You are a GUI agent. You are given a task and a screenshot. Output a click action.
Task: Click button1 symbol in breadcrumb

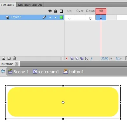pos(73,72)
